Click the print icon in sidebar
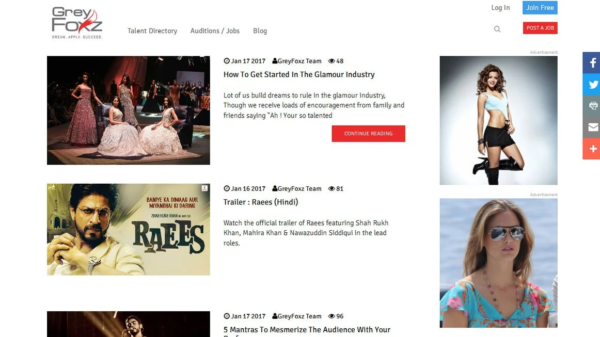Image resolution: width=600 pixels, height=337 pixels. coord(592,106)
